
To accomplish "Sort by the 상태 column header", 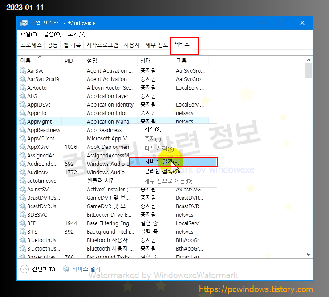I will 155,61.
